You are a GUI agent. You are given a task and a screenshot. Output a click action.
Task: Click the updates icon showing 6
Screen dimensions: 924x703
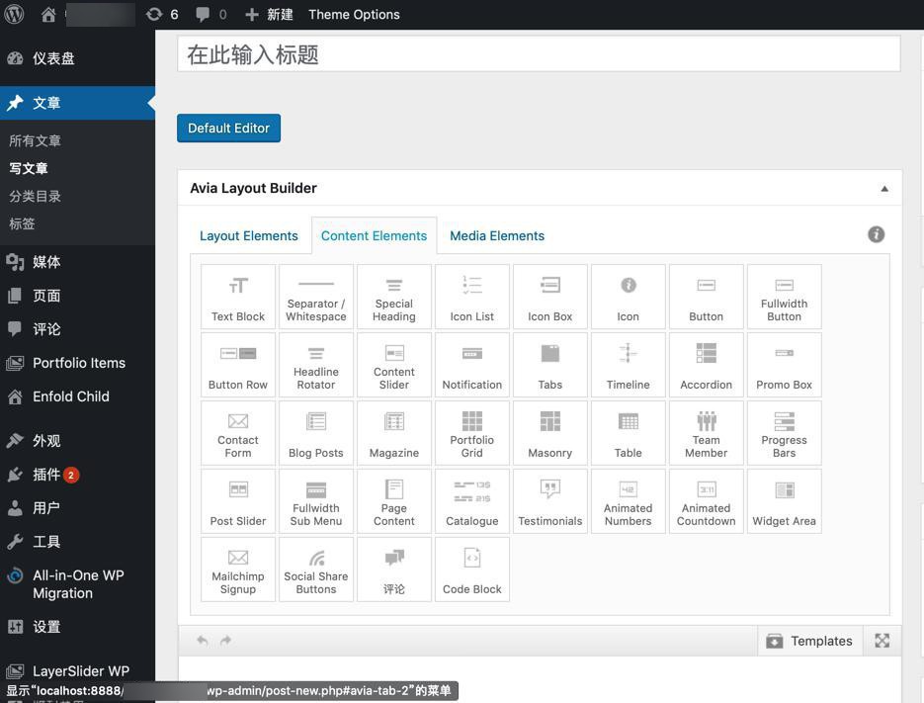(162, 14)
